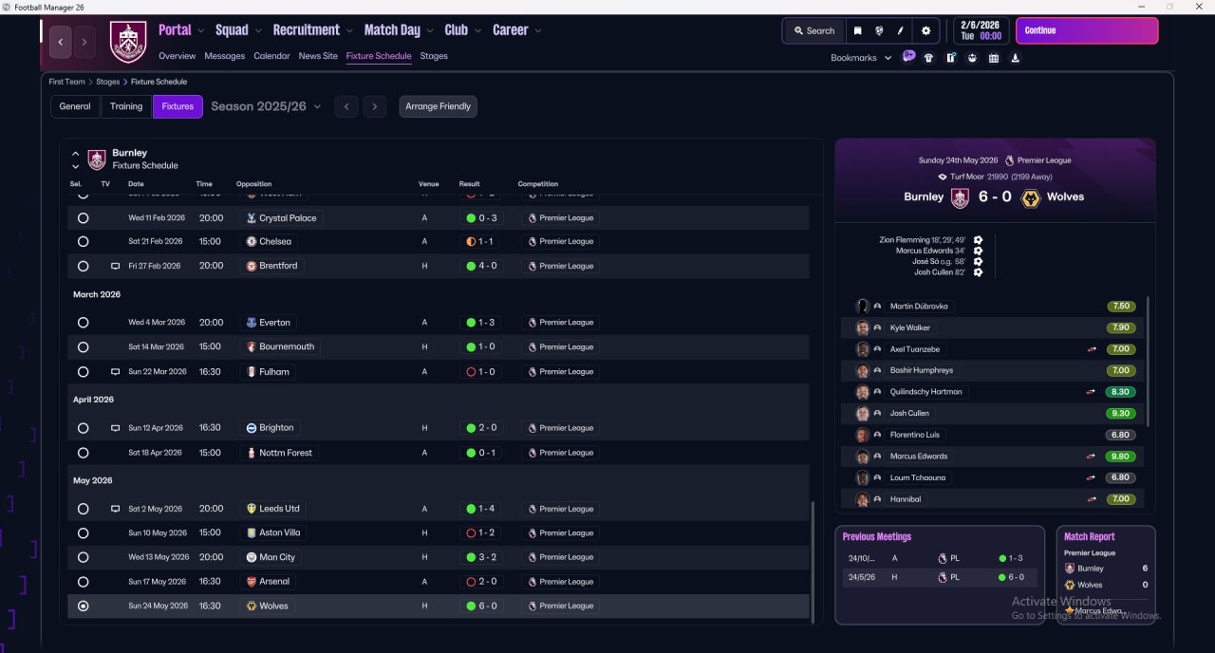Image resolution: width=1215 pixels, height=653 pixels.
Task: Click the 24/10 previous meeting row
Action: point(940,558)
